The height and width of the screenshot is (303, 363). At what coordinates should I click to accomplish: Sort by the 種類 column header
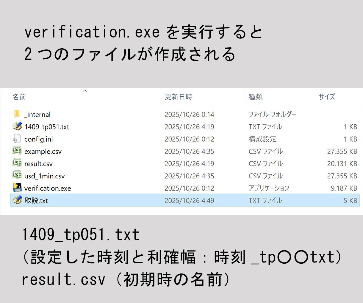256,97
